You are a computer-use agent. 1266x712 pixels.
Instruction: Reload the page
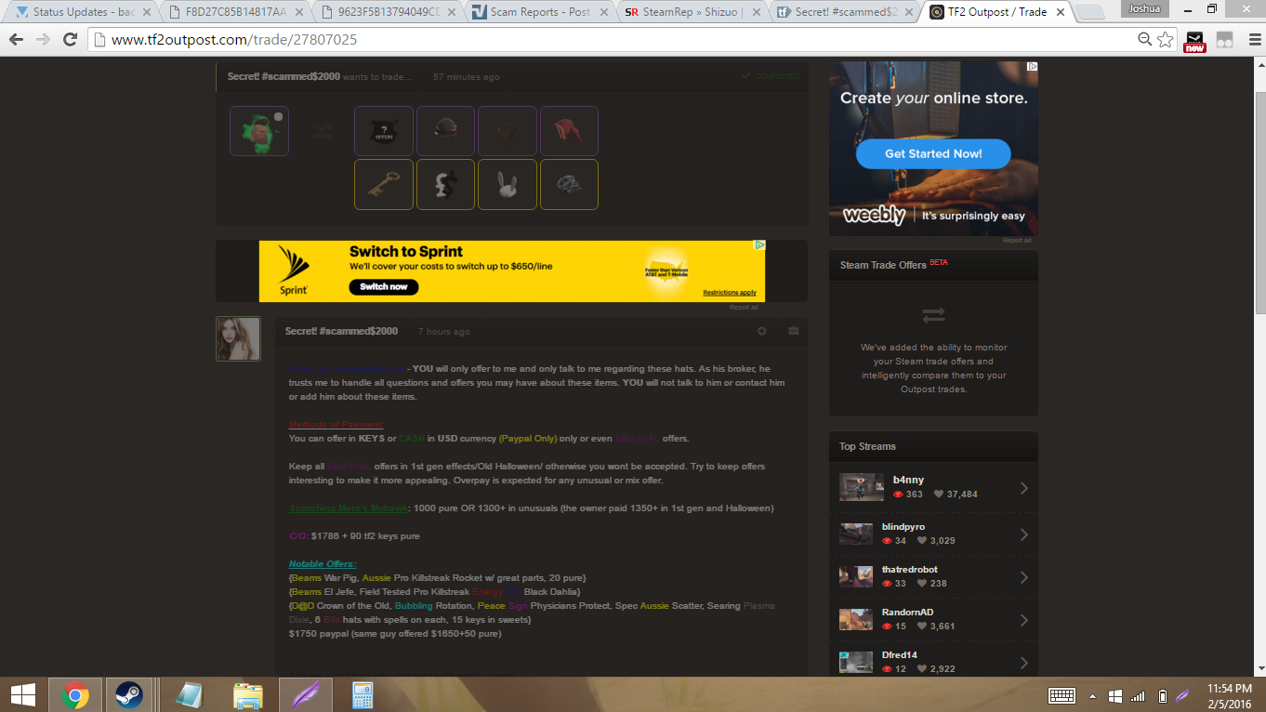point(70,40)
